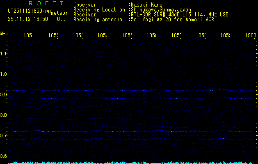Click the date stamp 25.11.12 18:50
This screenshot has height=164, width=258.
27,19
